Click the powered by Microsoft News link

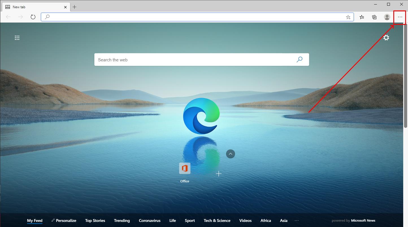click(353, 220)
